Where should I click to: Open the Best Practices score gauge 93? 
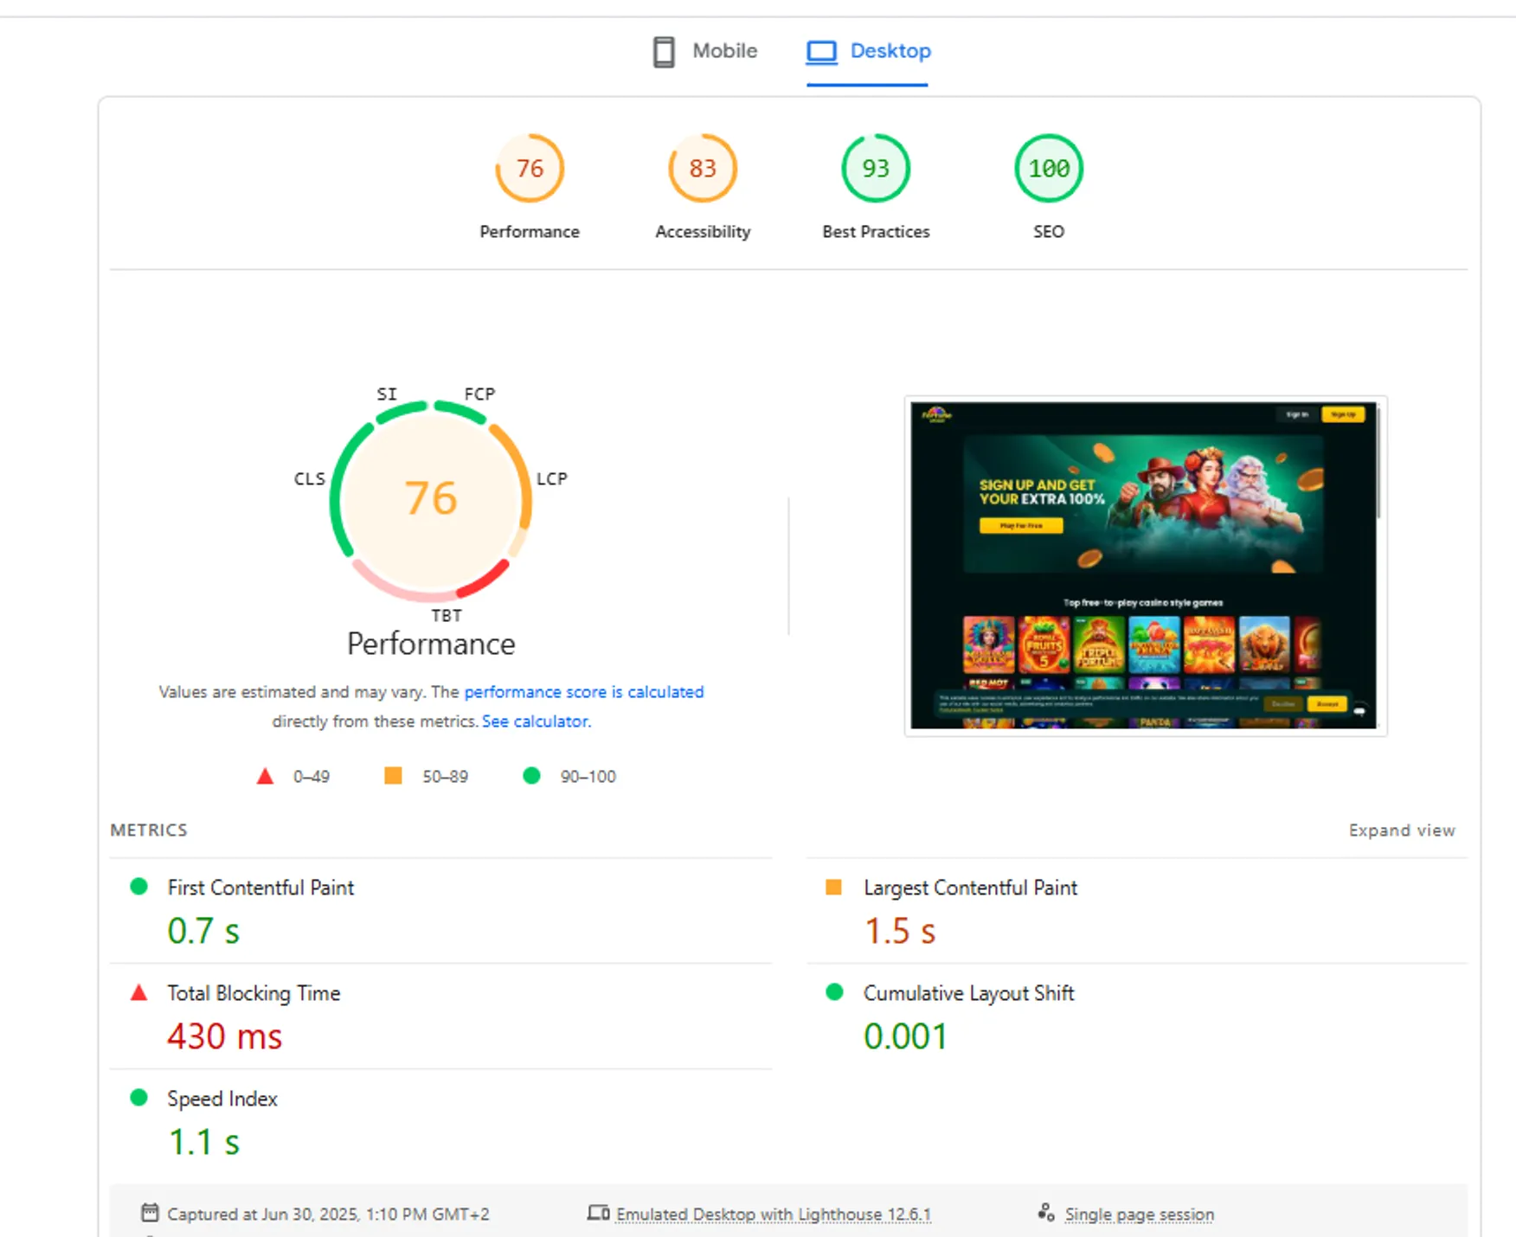point(876,168)
